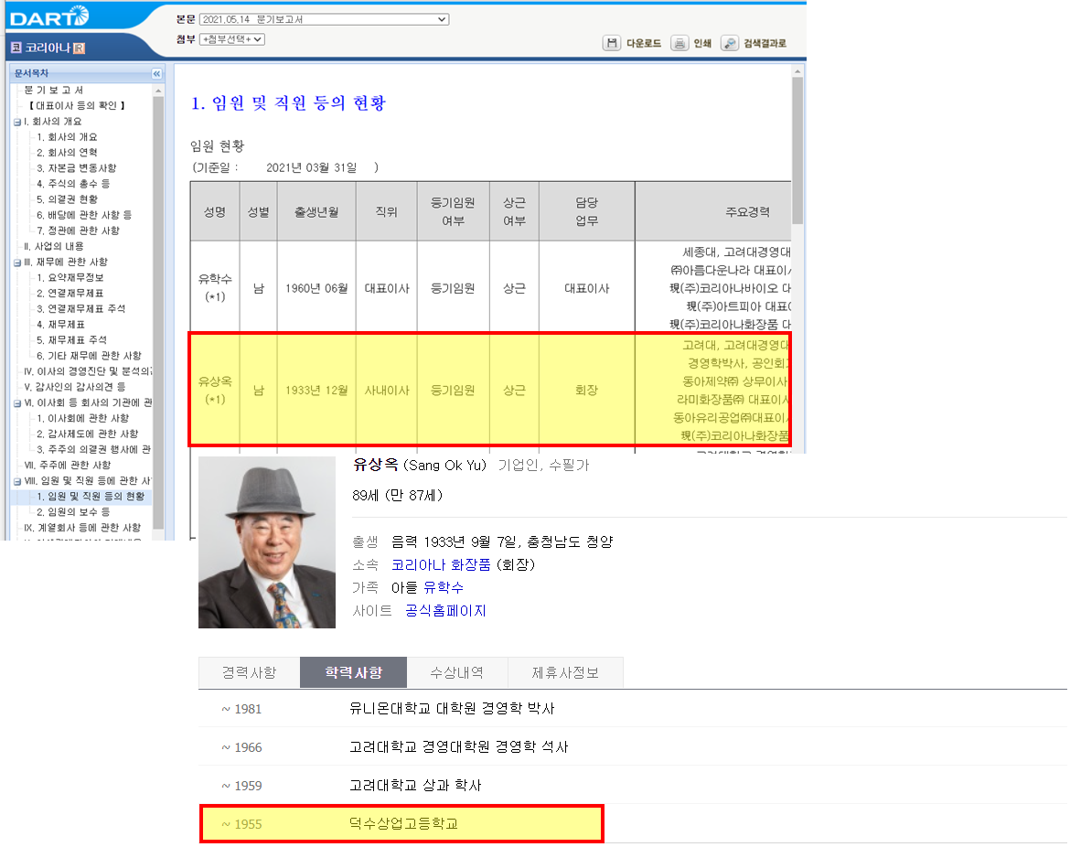Viewport: 1070px width, 847px height.
Task: Open IX. 계열회사 등에 관한 사항
Action: point(82,528)
